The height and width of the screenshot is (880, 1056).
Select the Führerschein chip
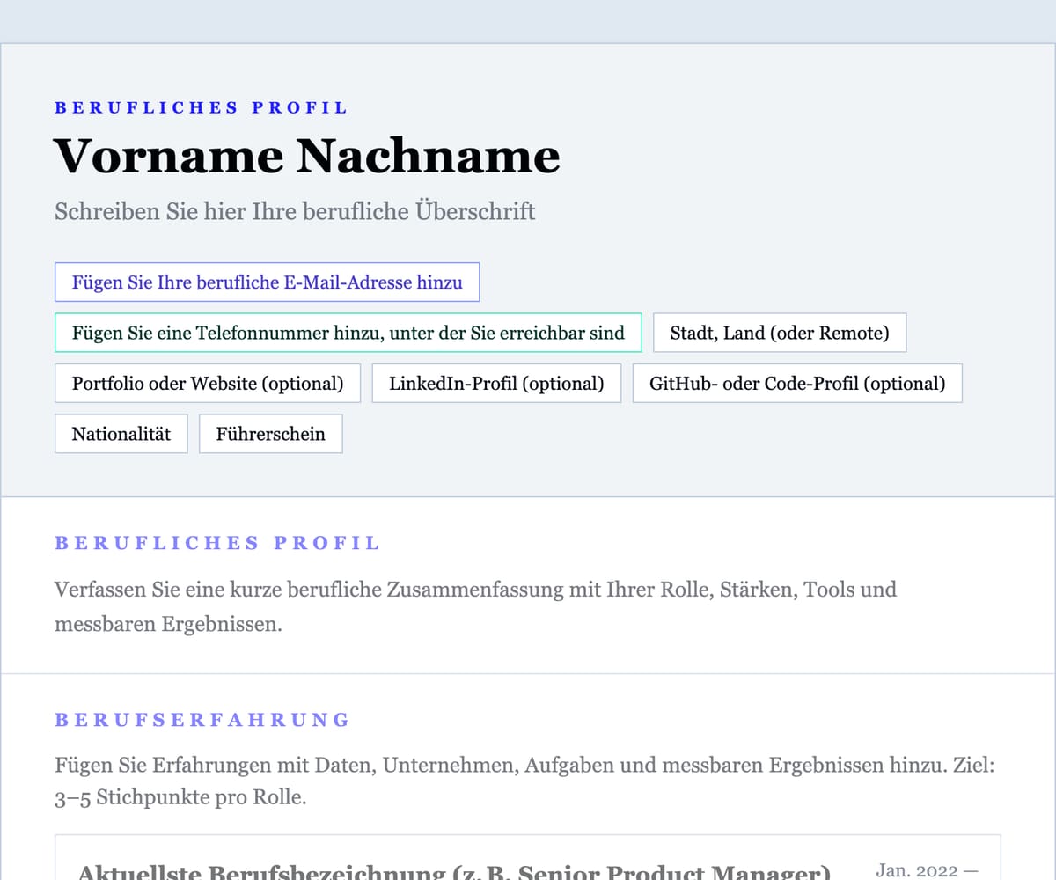tap(270, 433)
